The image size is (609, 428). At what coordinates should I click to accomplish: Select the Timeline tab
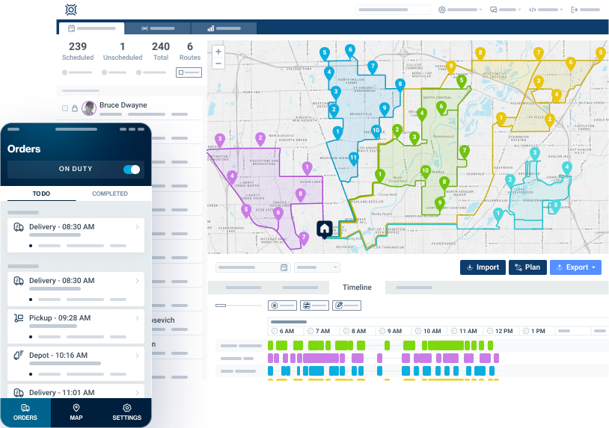357,288
